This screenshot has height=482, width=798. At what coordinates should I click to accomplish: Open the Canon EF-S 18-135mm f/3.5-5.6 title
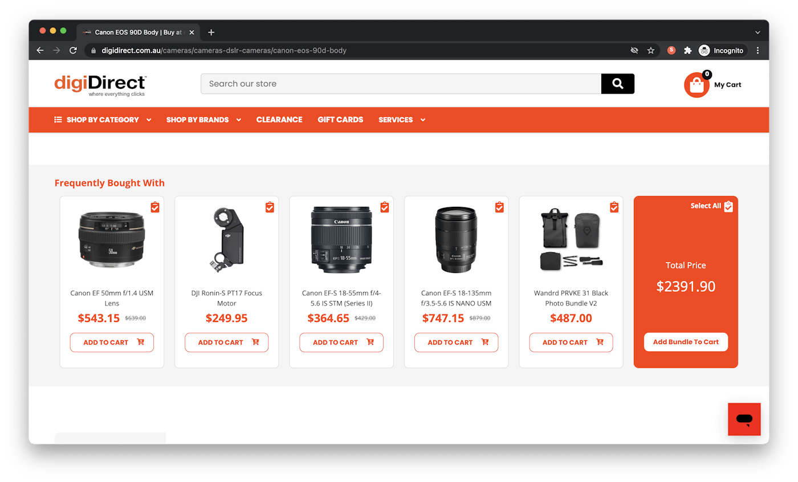pyautogui.click(x=456, y=298)
